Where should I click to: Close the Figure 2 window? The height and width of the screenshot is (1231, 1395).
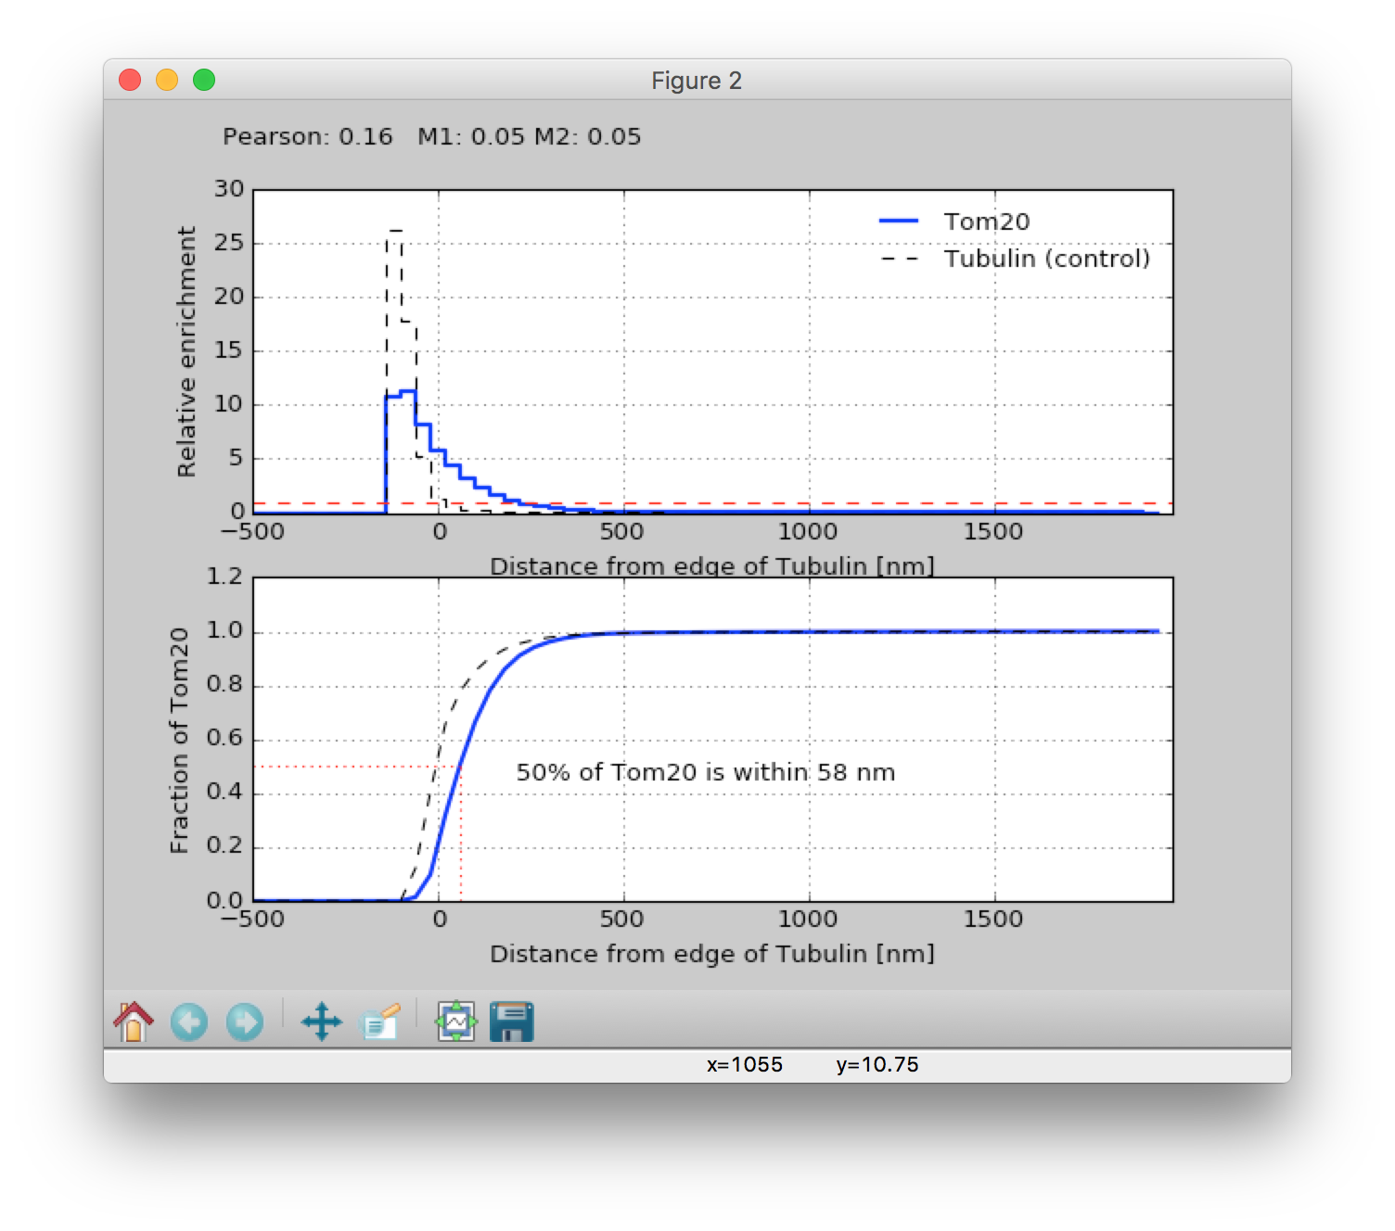pos(130,81)
